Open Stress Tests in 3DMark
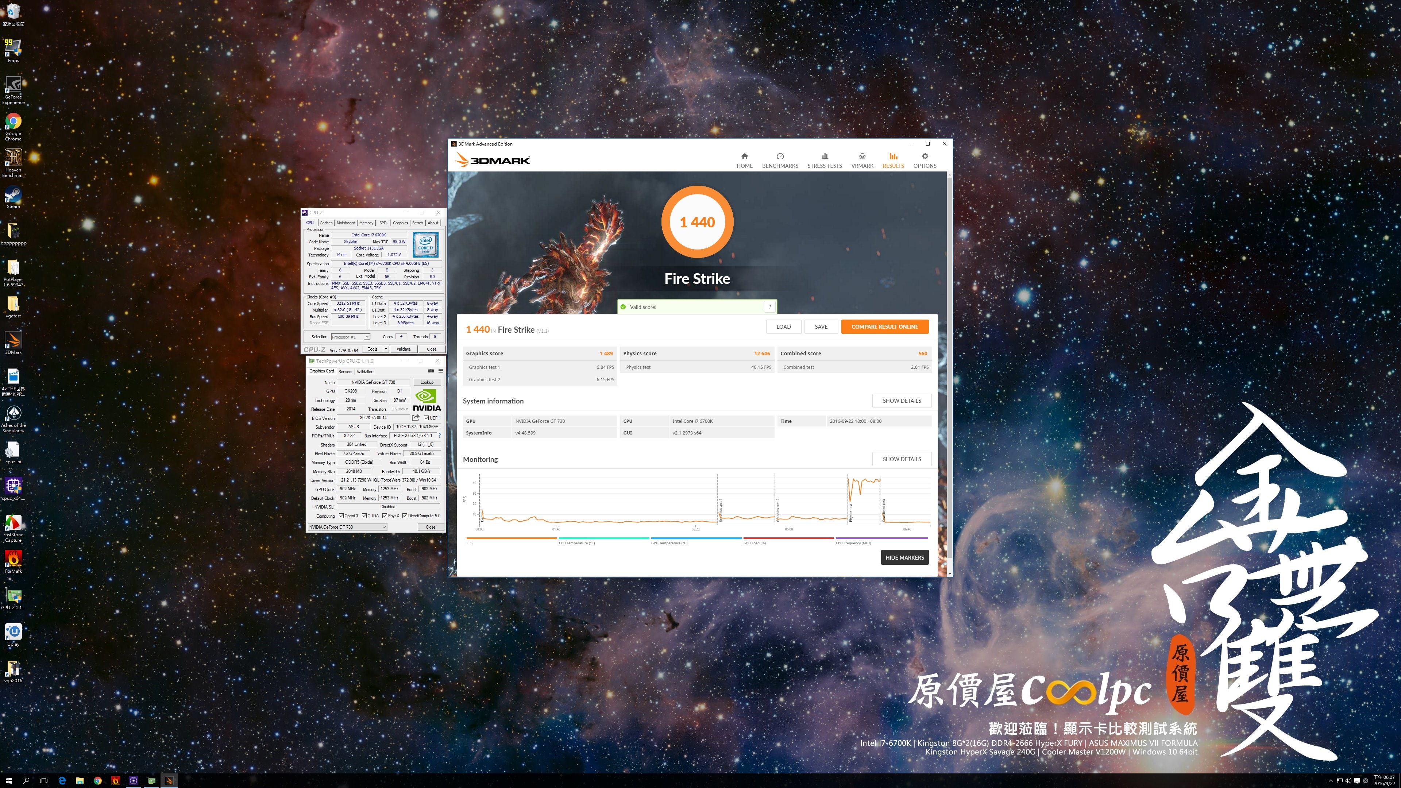The image size is (1401, 788). click(x=825, y=161)
